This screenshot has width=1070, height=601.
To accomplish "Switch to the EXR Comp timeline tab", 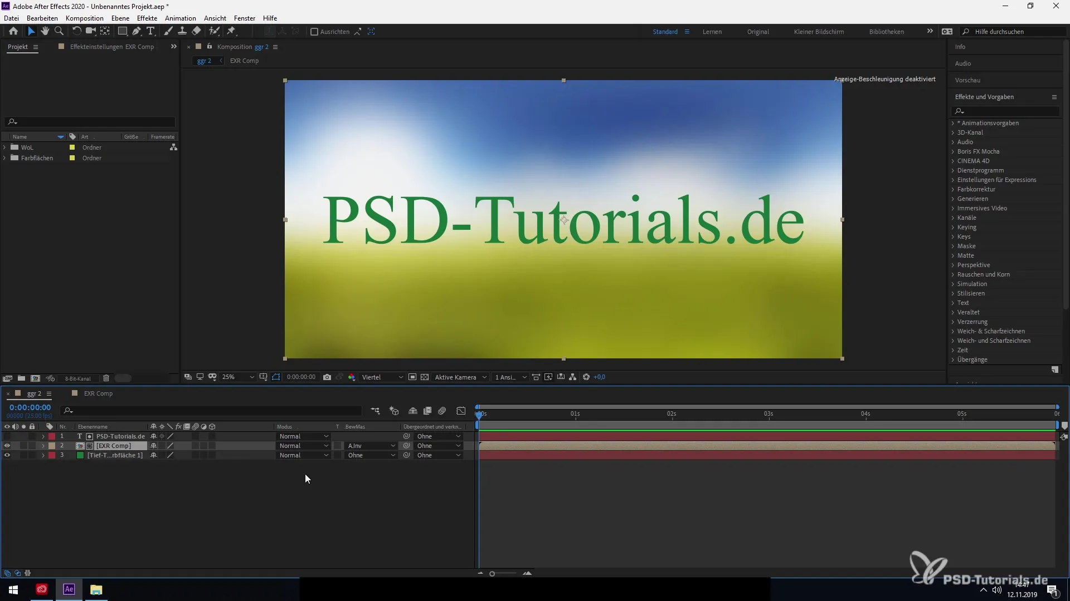I will (x=98, y=393).
